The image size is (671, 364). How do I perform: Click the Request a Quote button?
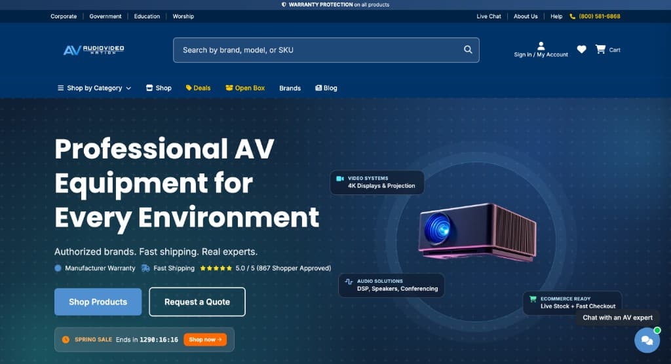(x=197, y=302)
